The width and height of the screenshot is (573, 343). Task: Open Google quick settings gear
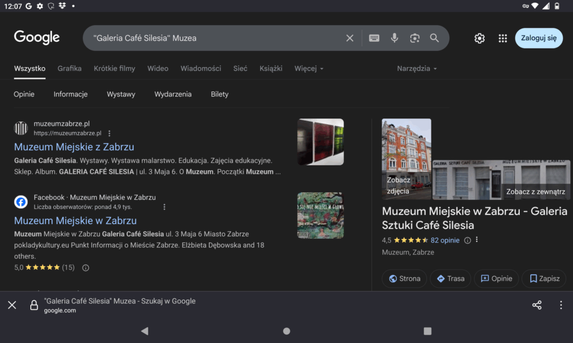(480, 38)
